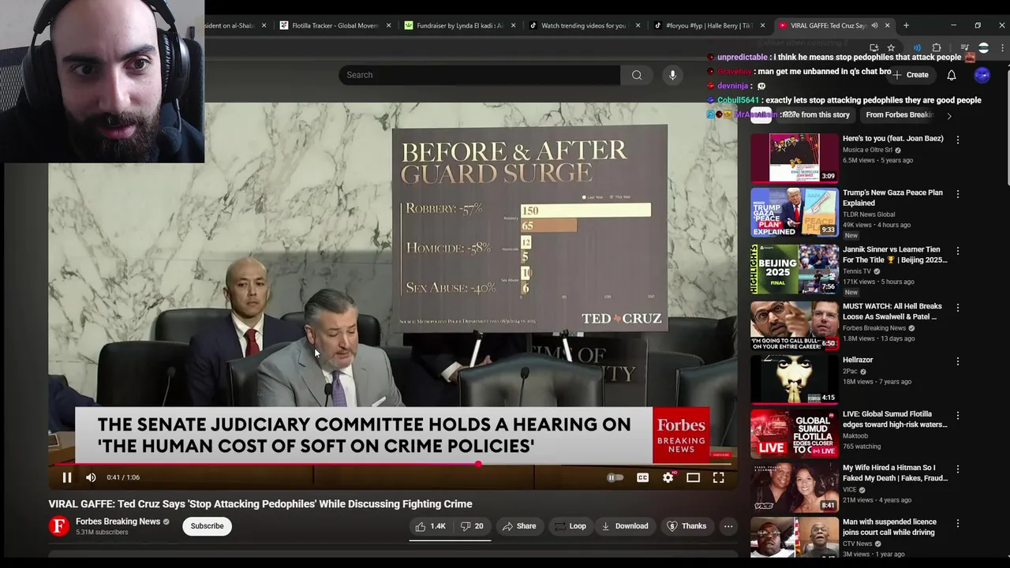Open a new browser tab

(x=906, y=25)
